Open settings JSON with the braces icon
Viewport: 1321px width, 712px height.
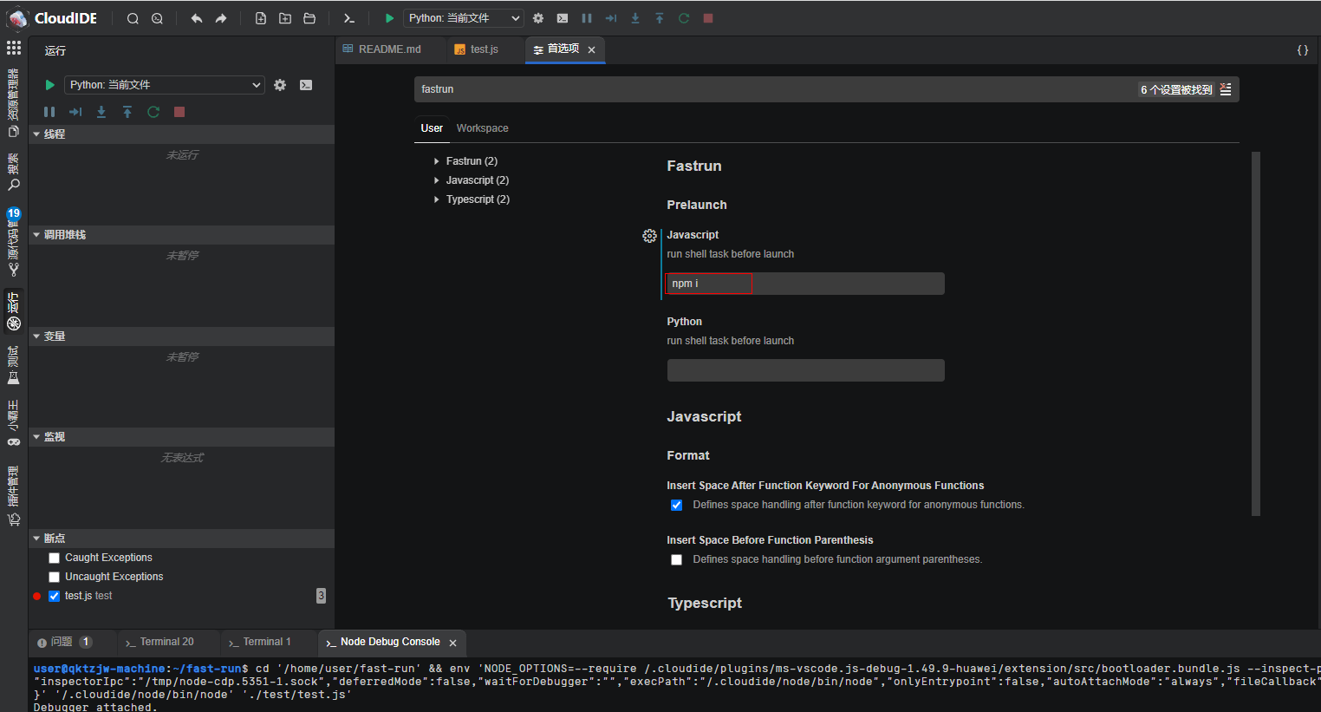(x=1302, y=50)
